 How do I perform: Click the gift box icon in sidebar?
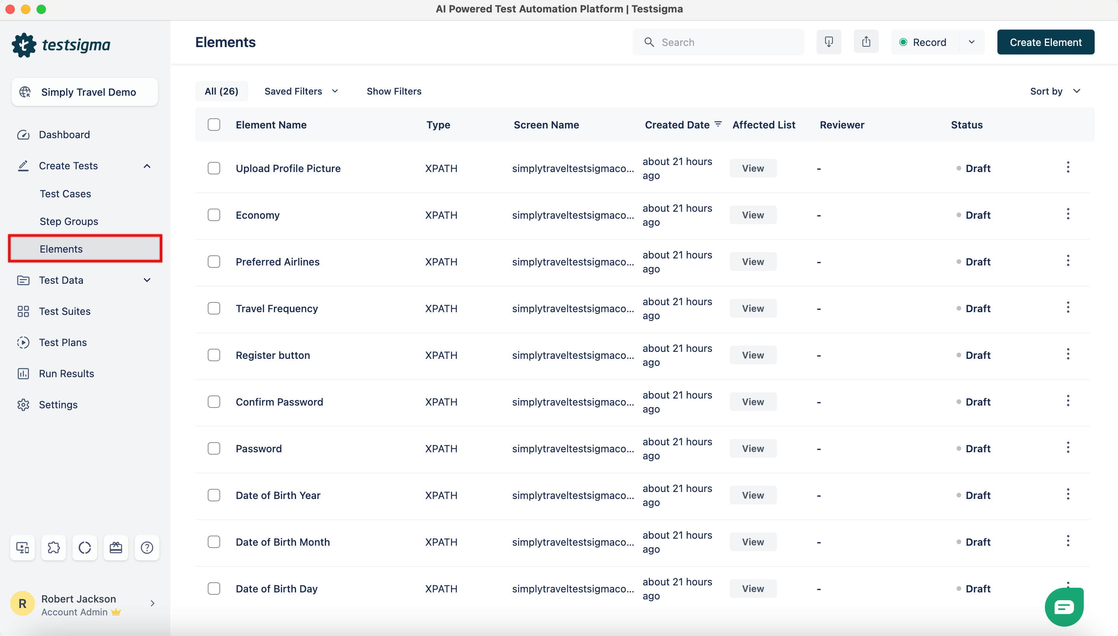(x=116, y=547)
